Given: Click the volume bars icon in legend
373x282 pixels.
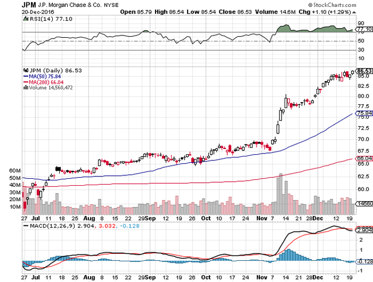Looking at the screenshot, I should click(x=26, y=88).
